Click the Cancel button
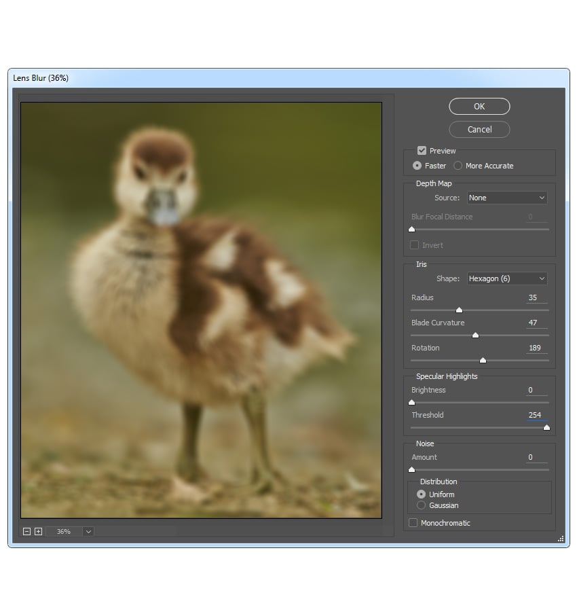 point(479,129)
